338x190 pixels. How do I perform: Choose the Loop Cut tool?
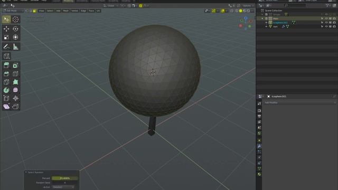(15, 74)
